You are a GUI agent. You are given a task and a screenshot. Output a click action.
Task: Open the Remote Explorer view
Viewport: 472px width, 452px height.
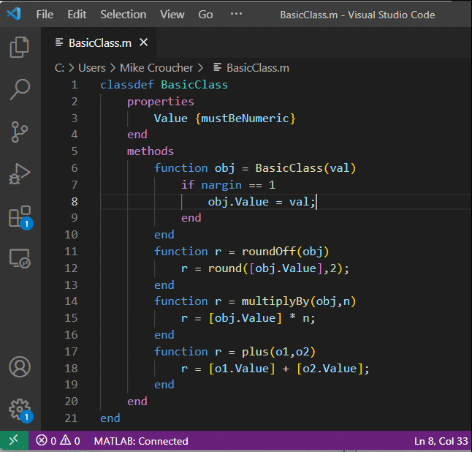(x=20, y=258)
